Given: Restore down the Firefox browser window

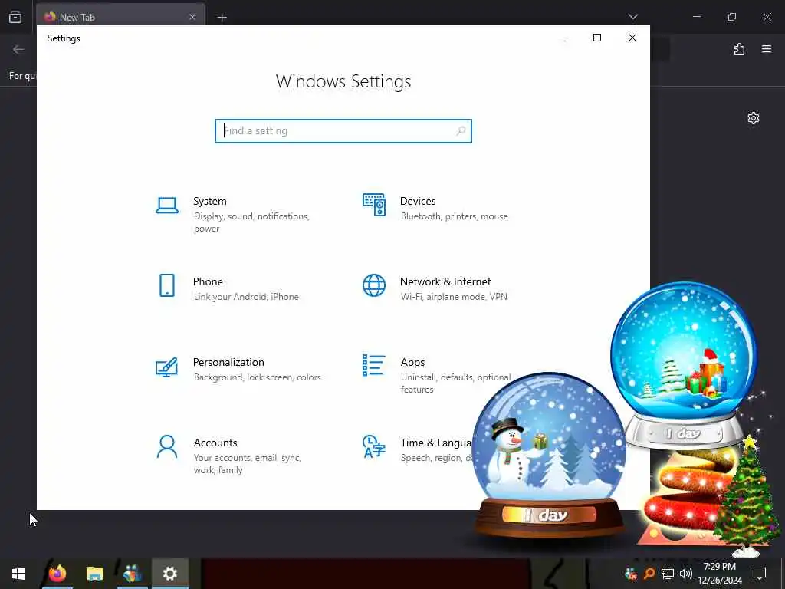Looking at the screenshot, I should tap(731, 17).
